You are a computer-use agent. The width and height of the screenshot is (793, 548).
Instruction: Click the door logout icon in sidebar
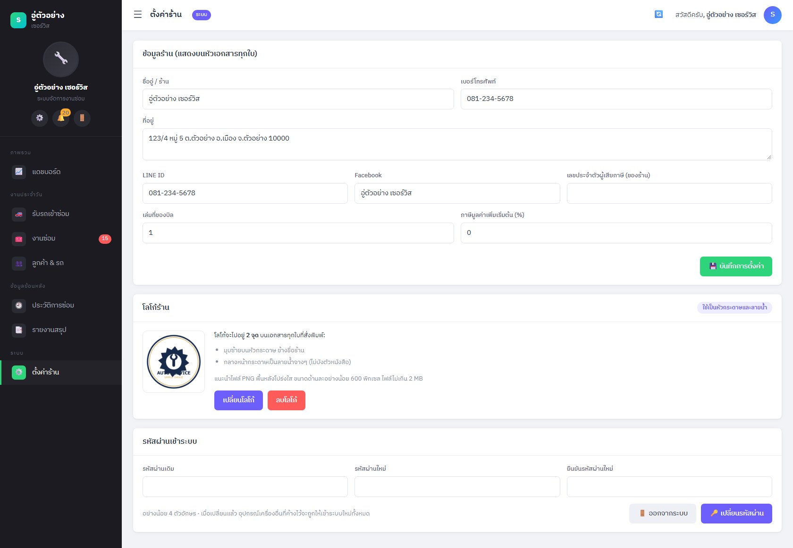coord(82,118)
